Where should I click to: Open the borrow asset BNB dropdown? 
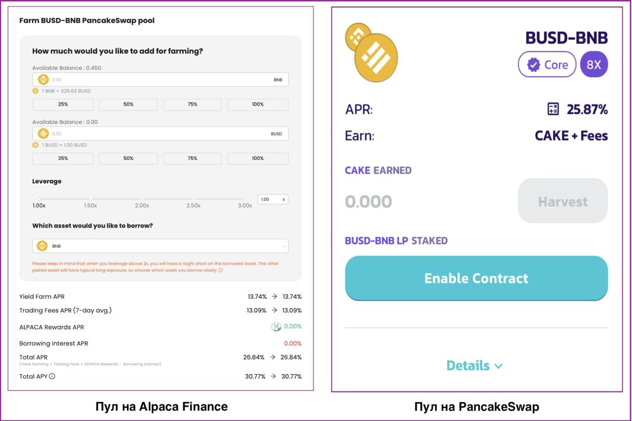[160, 246]
